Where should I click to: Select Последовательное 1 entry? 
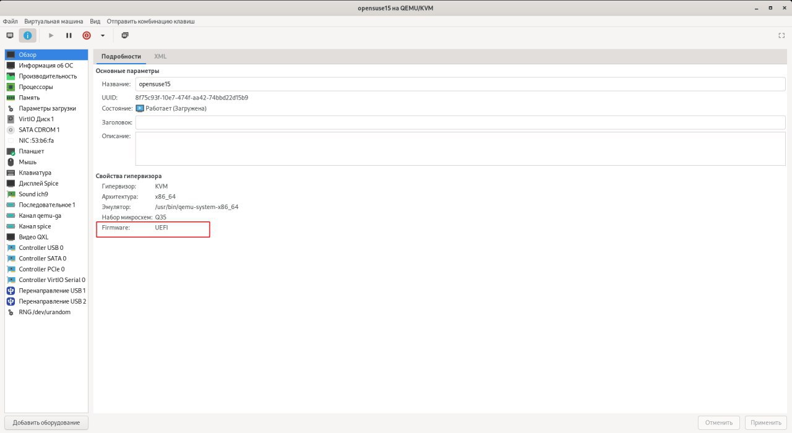46,205
